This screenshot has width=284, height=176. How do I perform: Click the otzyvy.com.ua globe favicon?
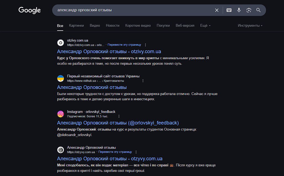pos(60,150)
